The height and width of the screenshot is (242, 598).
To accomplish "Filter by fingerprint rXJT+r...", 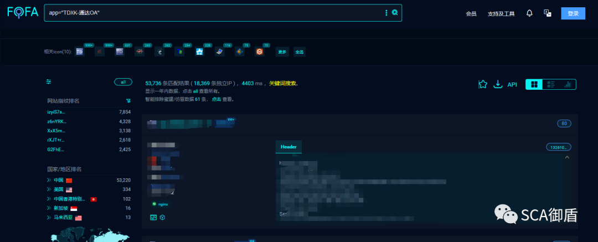I will [56, 140].
